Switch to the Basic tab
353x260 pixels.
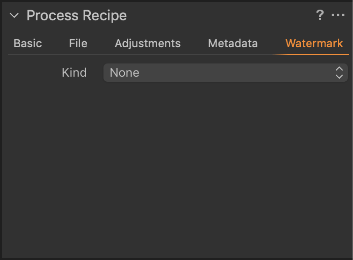[x=28, y=44]
